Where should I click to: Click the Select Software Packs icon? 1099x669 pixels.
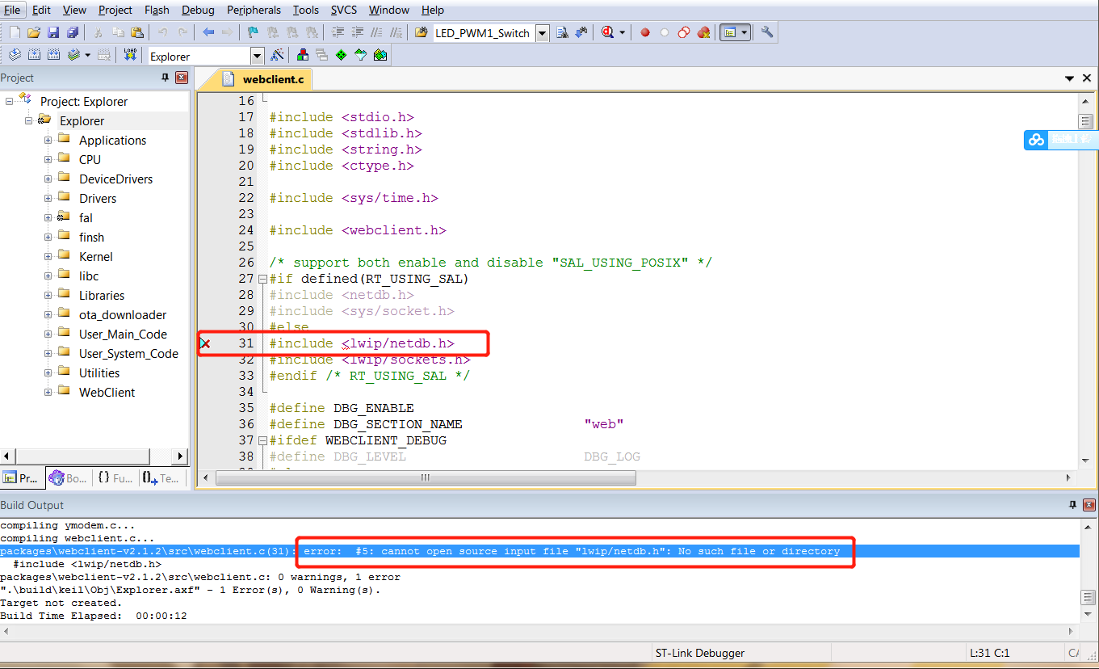(x=361, y=55)
